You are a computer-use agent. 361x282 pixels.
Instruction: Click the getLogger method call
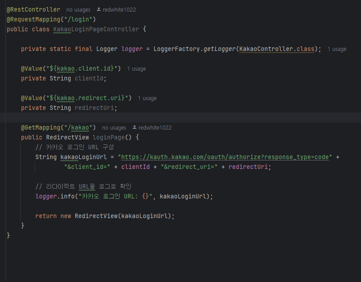[x=219, y=49]
